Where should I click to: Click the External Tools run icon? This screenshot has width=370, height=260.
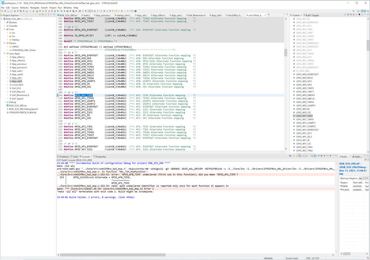coord(73,11)
